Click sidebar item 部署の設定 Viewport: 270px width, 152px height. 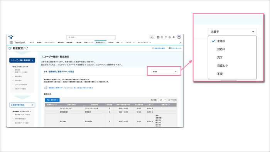18,76
